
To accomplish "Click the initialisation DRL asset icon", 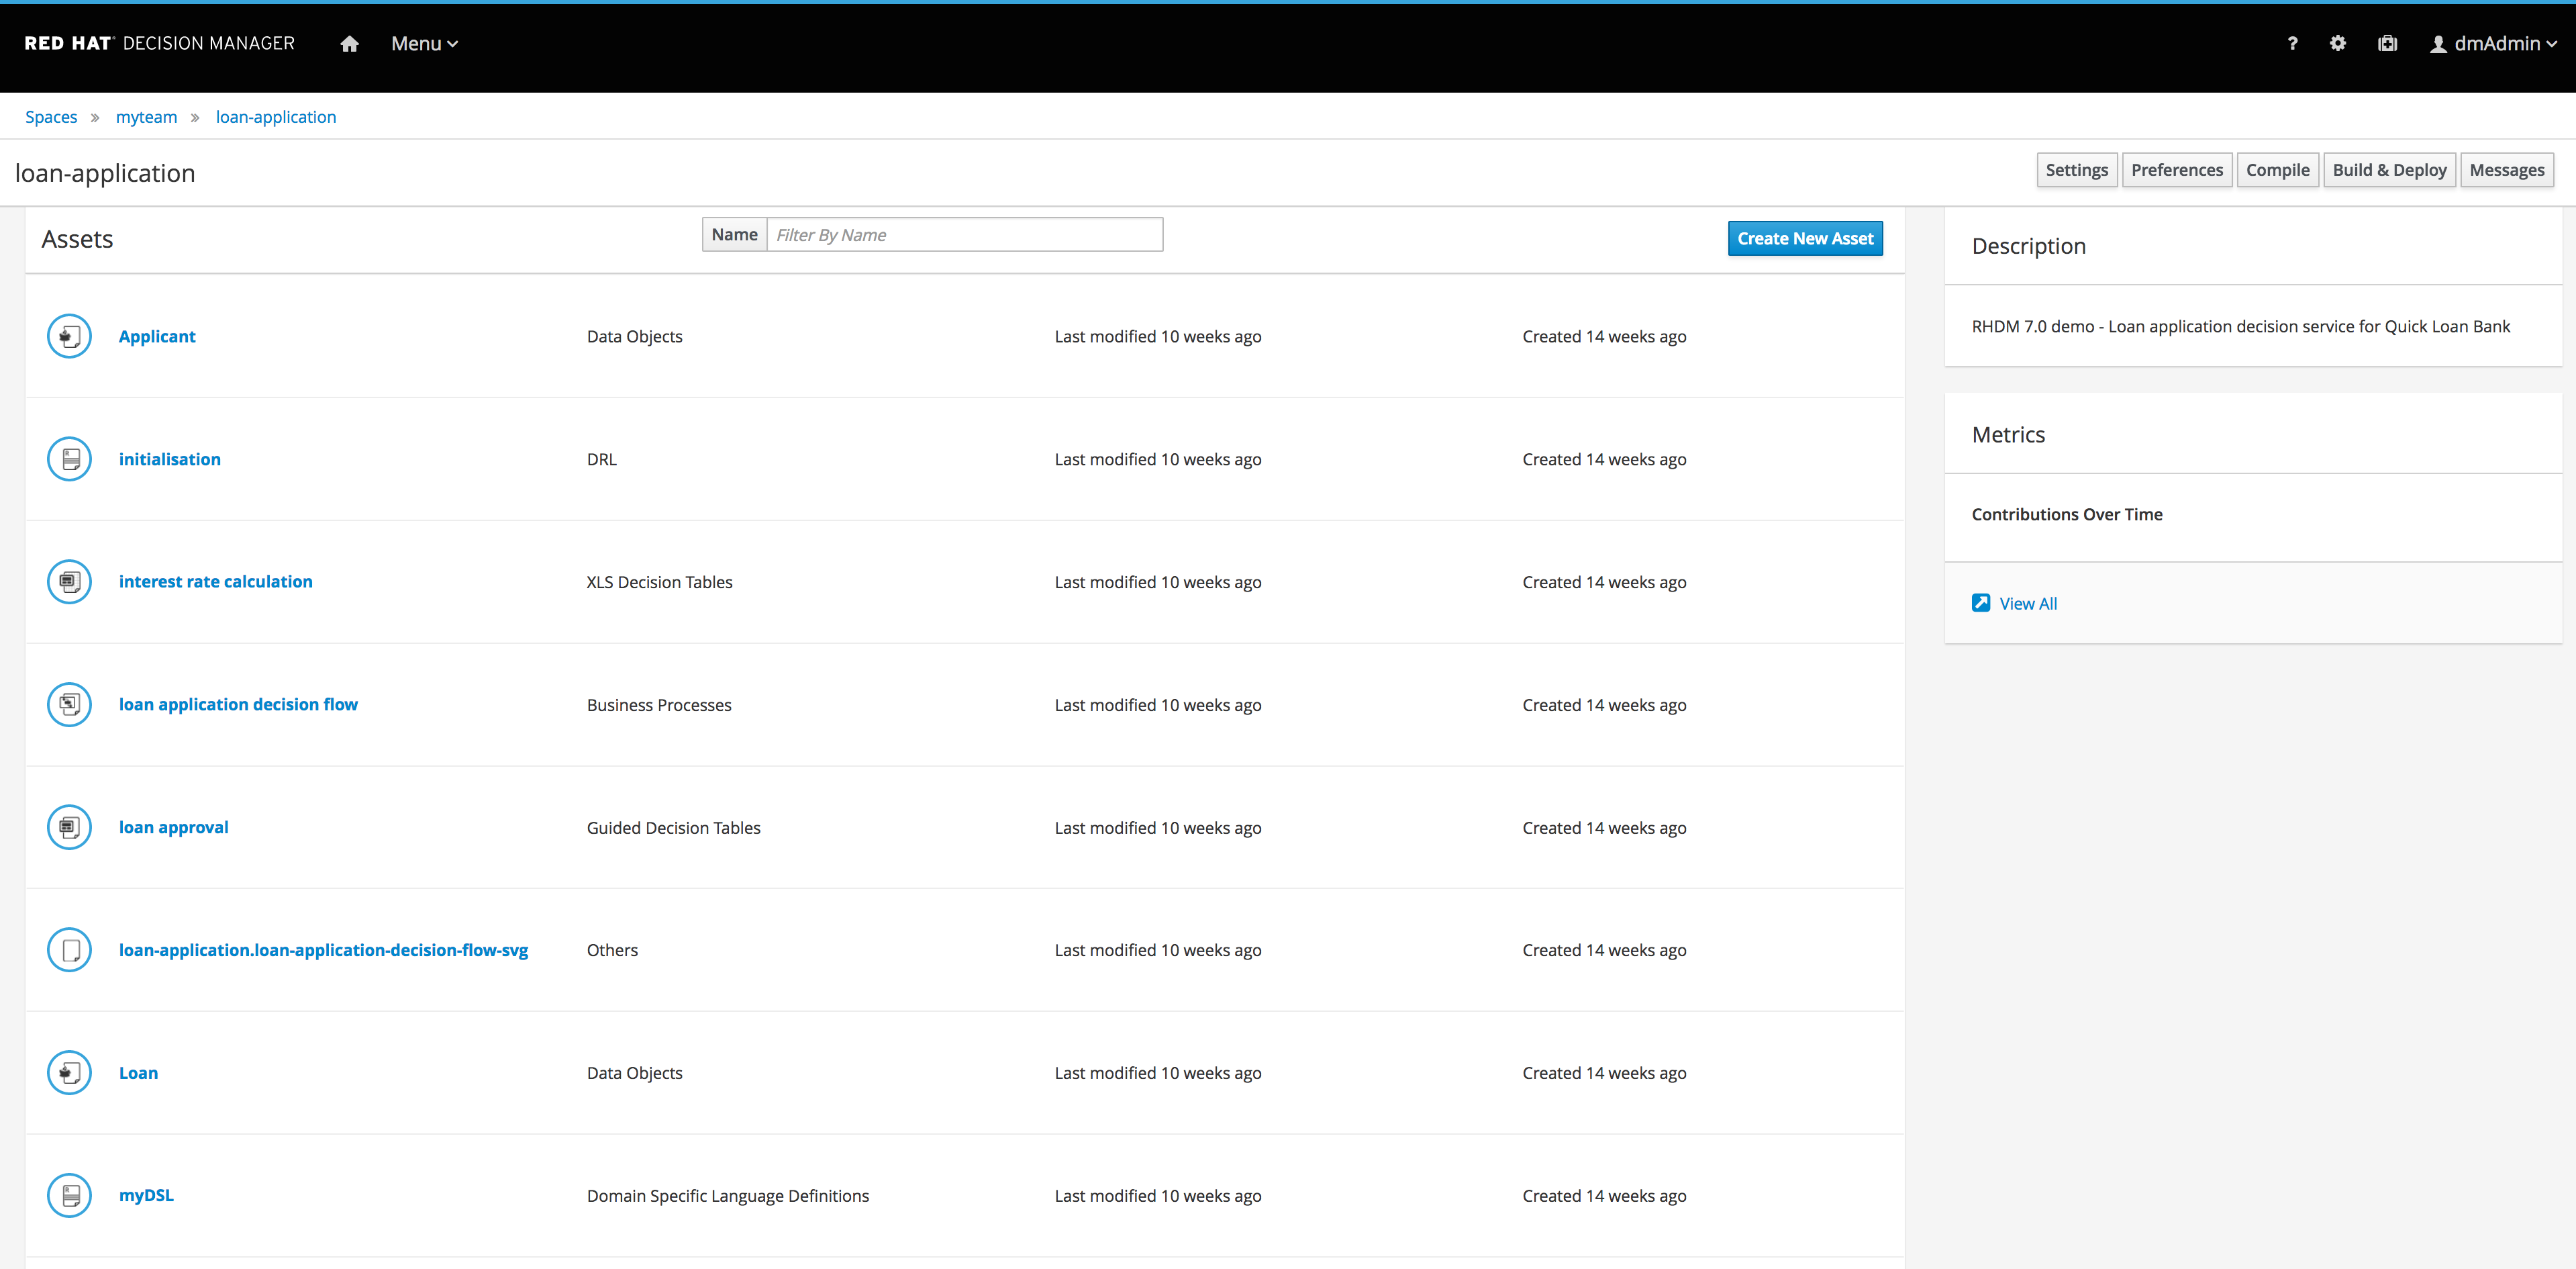I will [x=69, y=459].
